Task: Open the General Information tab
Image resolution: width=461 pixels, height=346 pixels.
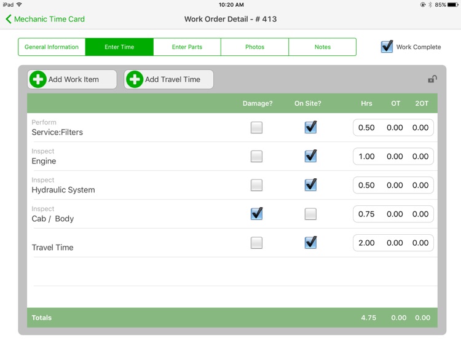Action: pos(52,47)
